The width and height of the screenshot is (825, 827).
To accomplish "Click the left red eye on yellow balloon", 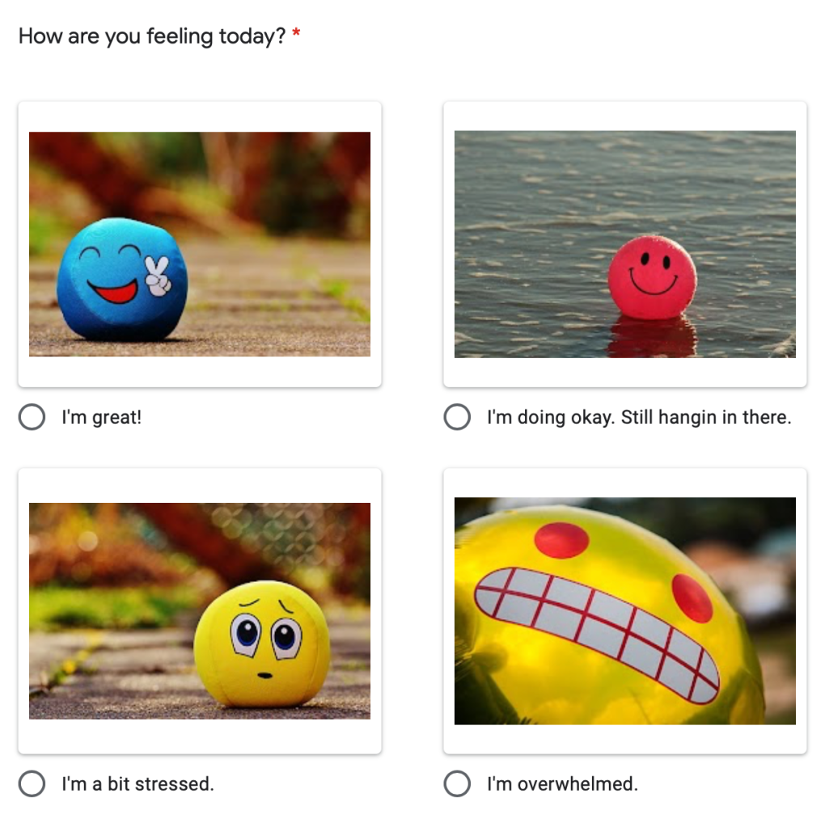I will pos(561,540).
